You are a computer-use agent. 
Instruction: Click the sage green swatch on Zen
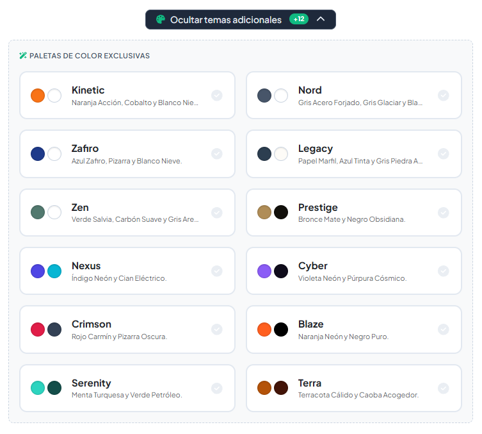click(x=38, y=212)
